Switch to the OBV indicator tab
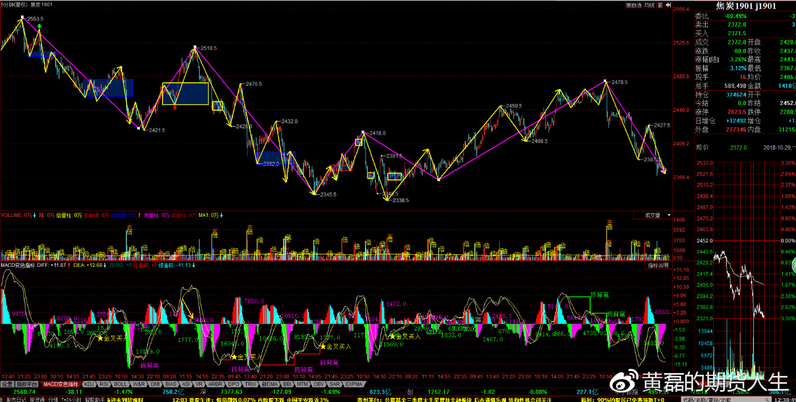The height and width of the screenshot is (402, 796). pyautogui.click(x=319, y=384)
